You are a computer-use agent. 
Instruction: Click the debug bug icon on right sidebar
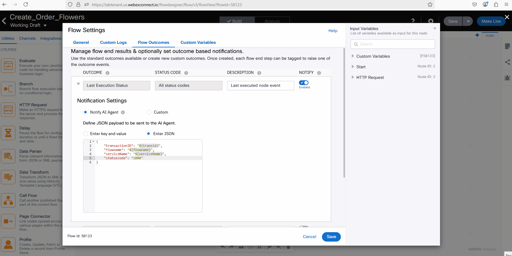(x=507, y=78)
